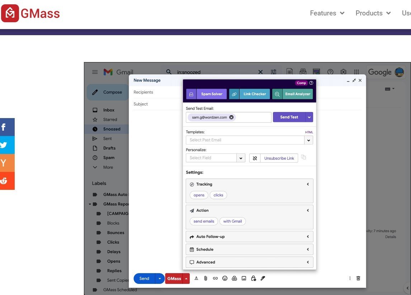
Task: Click the Send Test button
Action: (289, 117)
